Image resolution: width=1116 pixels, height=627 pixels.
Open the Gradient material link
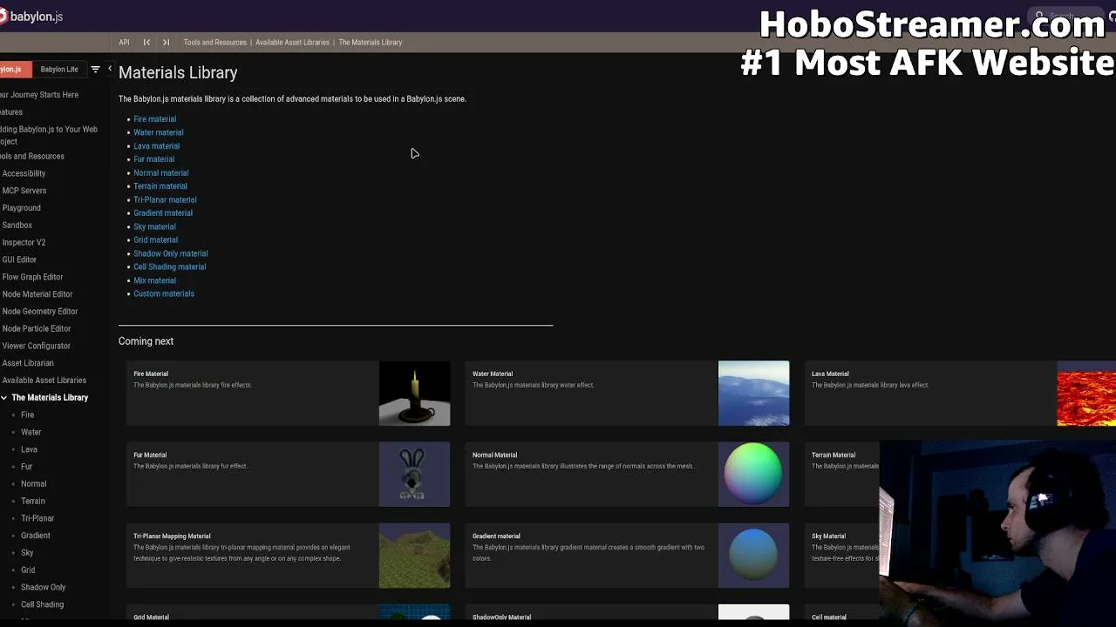pos(163,213)
